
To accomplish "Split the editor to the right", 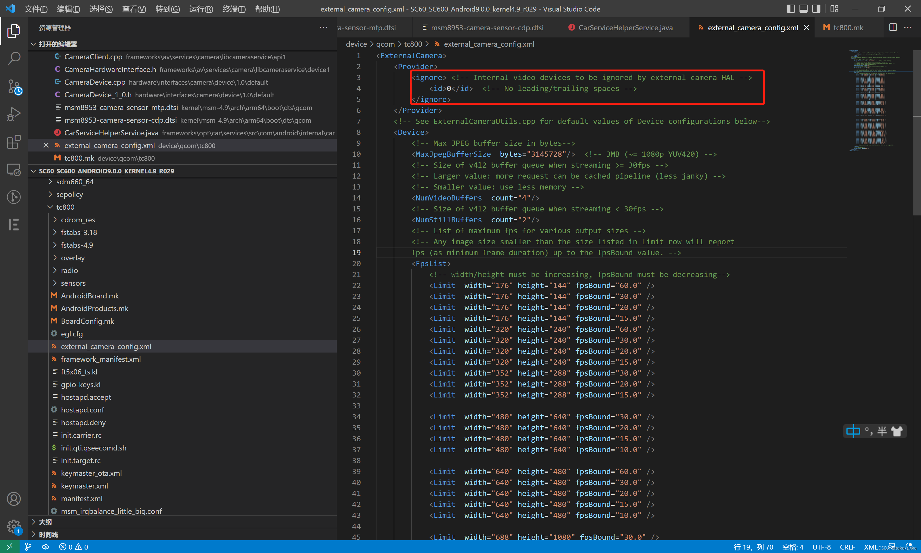I will point(893,28).
